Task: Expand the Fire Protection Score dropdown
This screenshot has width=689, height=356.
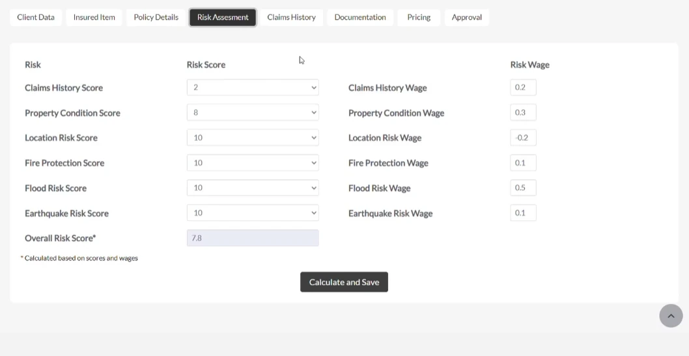Action: tap(253, 162)
